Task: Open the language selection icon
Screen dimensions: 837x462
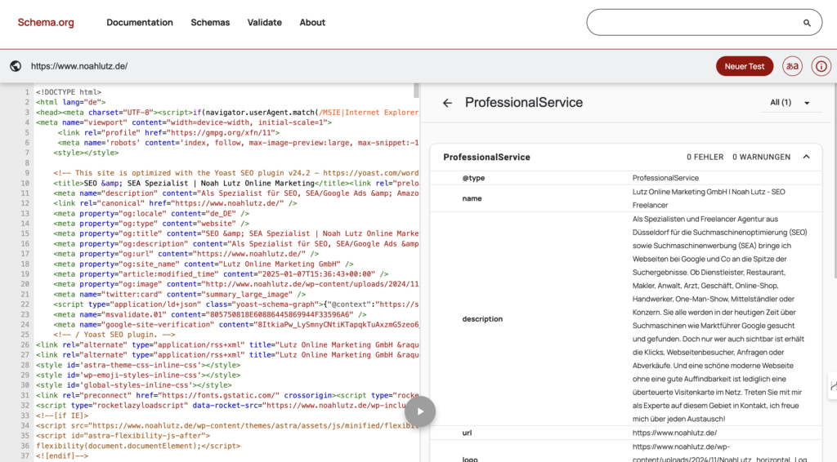Action: [793, 66]
